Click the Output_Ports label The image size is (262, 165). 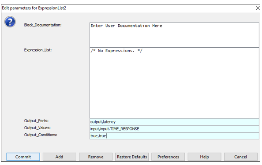[x=36, y=121]
